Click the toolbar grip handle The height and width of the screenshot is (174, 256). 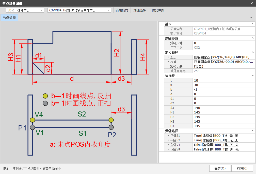(2, 10)
